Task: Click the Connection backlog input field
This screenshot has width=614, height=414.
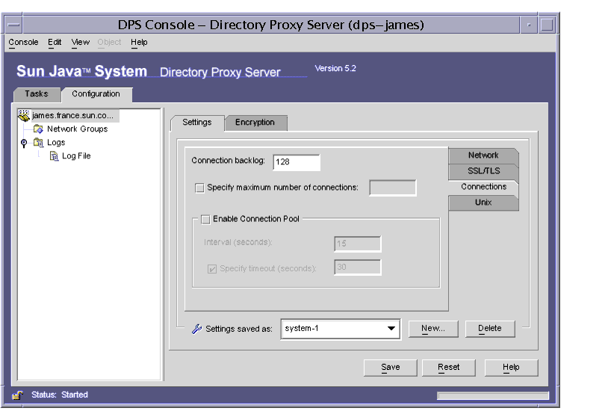Action: (x=297, y=162)
